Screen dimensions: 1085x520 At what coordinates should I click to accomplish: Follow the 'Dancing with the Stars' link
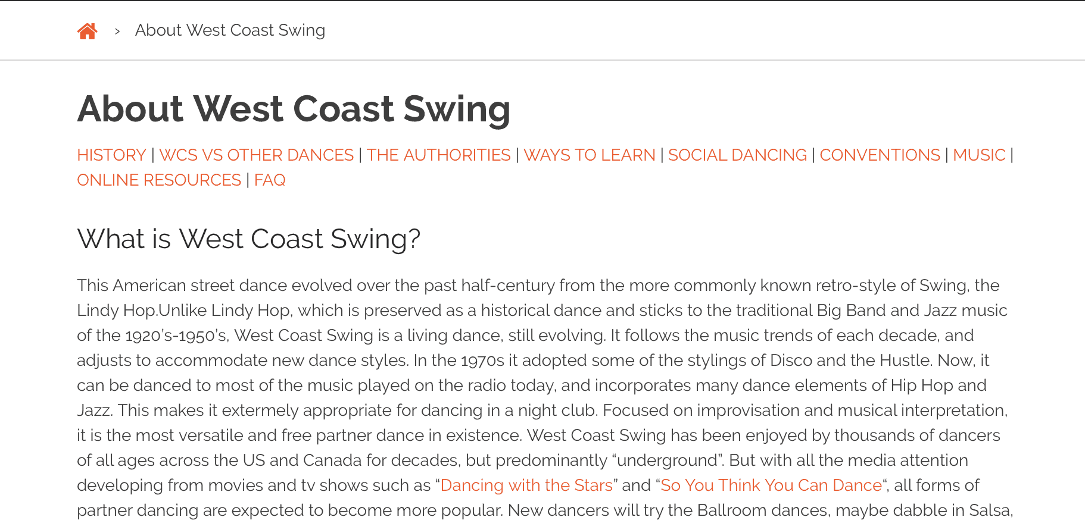point(526,485)
